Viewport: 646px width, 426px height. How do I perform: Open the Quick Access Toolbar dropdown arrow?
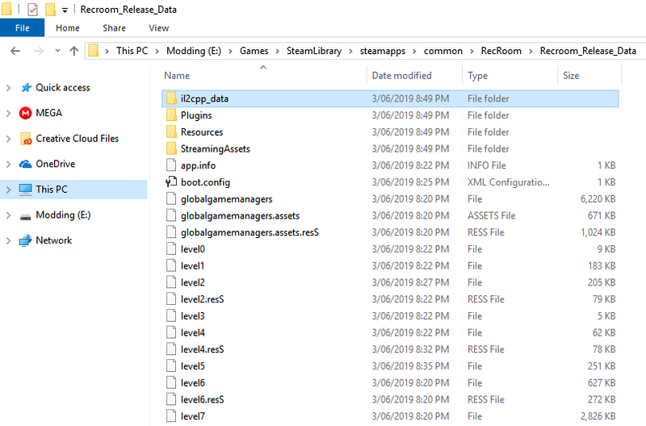(65, 10)
